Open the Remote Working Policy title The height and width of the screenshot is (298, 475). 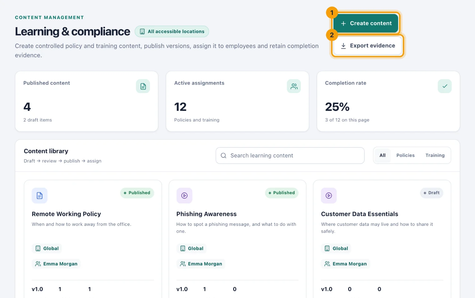pyautogui.click(x=66, y=214)
